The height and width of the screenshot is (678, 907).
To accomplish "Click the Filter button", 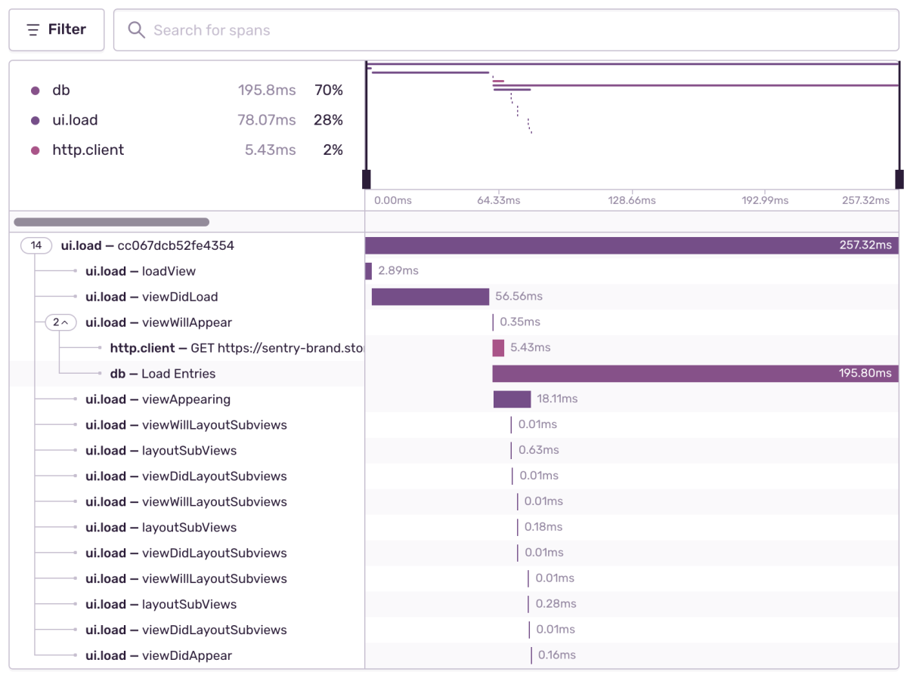I will (57, 30).
